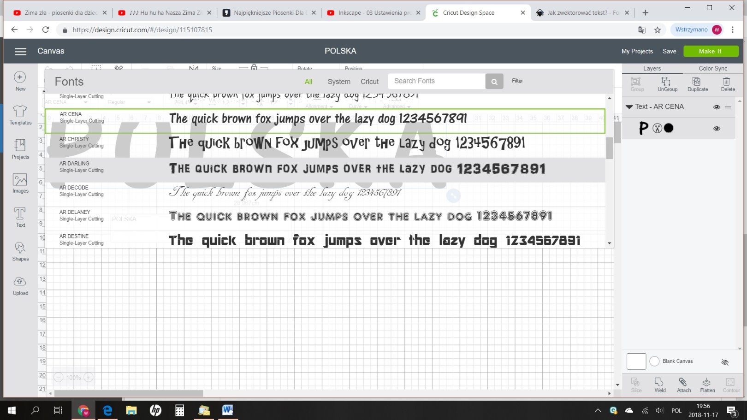
Task: Click the Flatten tool
Action: pos(707,385)
